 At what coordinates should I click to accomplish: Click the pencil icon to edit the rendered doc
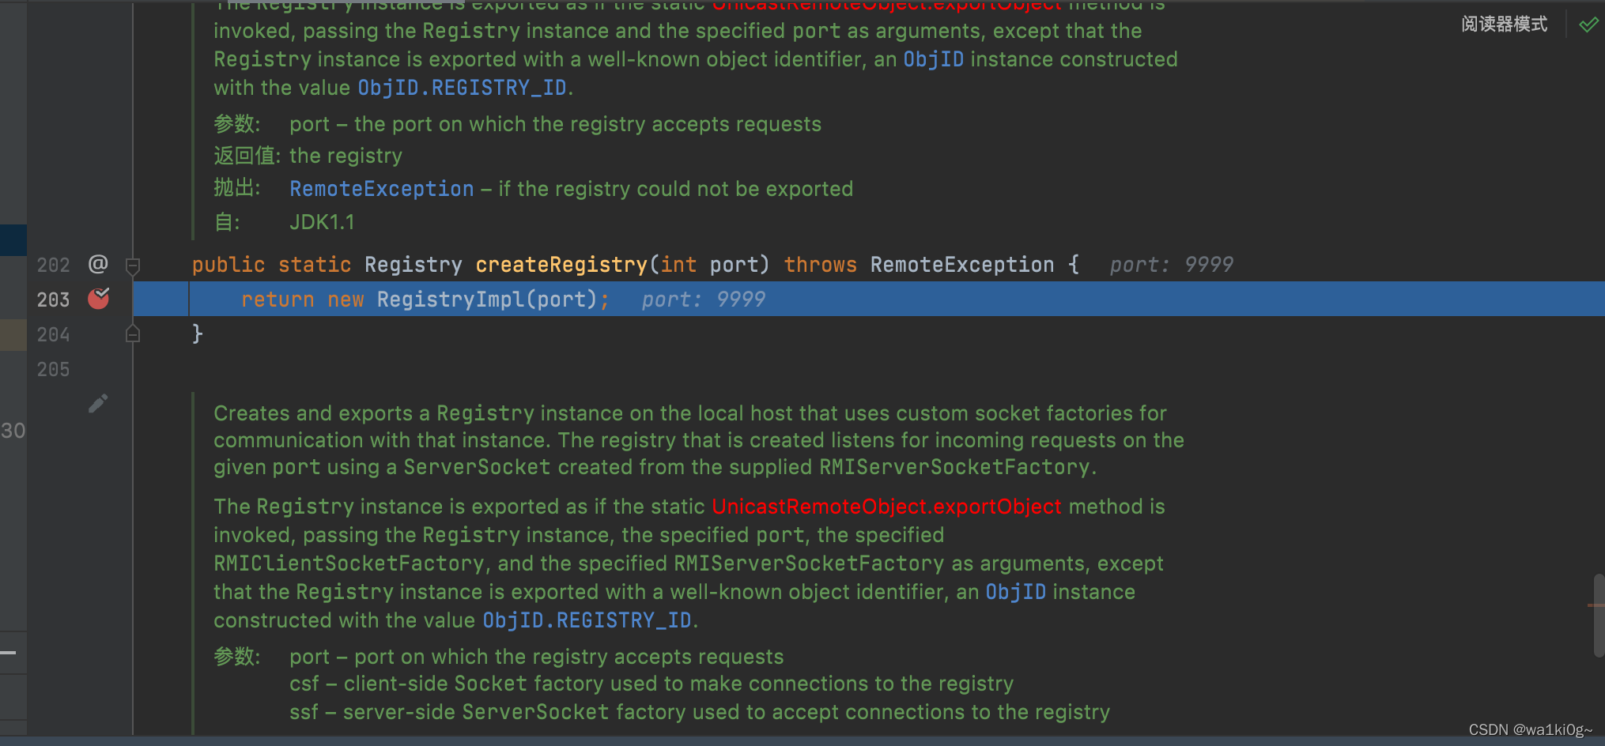[x=98, y=404]
